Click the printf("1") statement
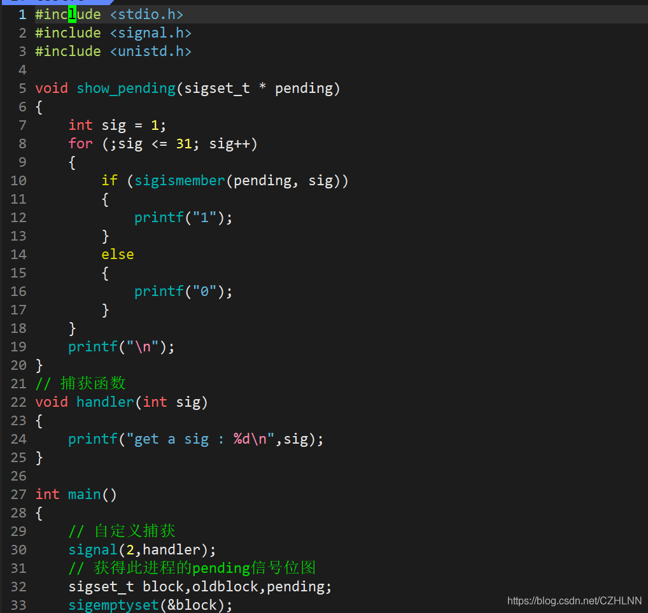This screenshot has width=648, height=613. tap(183, 218)
